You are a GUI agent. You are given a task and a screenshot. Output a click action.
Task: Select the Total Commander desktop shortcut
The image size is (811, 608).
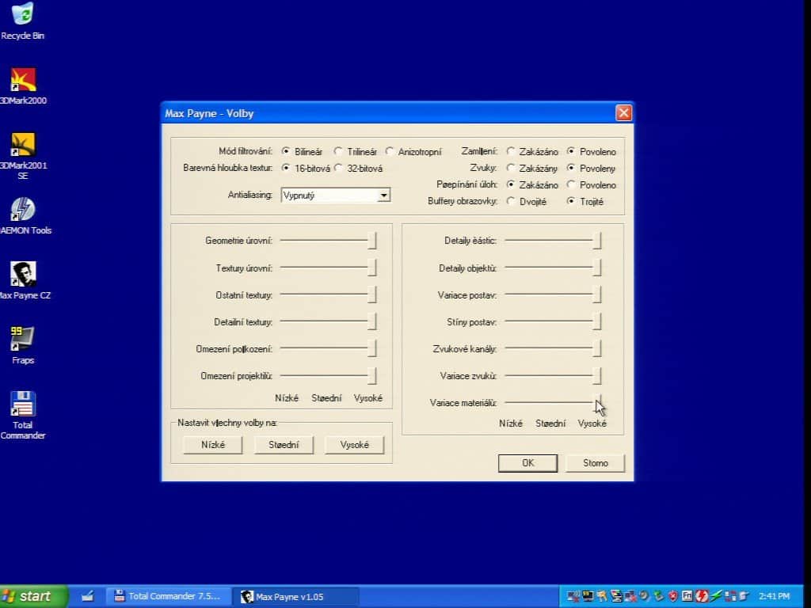point(23,415)
